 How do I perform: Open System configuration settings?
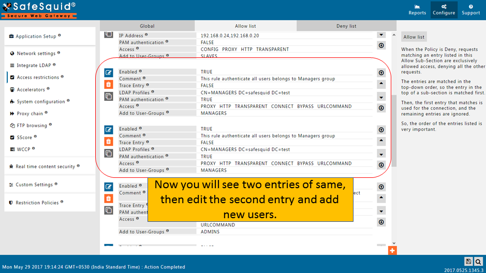click(x=40, y=101)
